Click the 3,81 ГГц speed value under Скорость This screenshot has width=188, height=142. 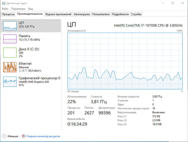tap(99, 102)
